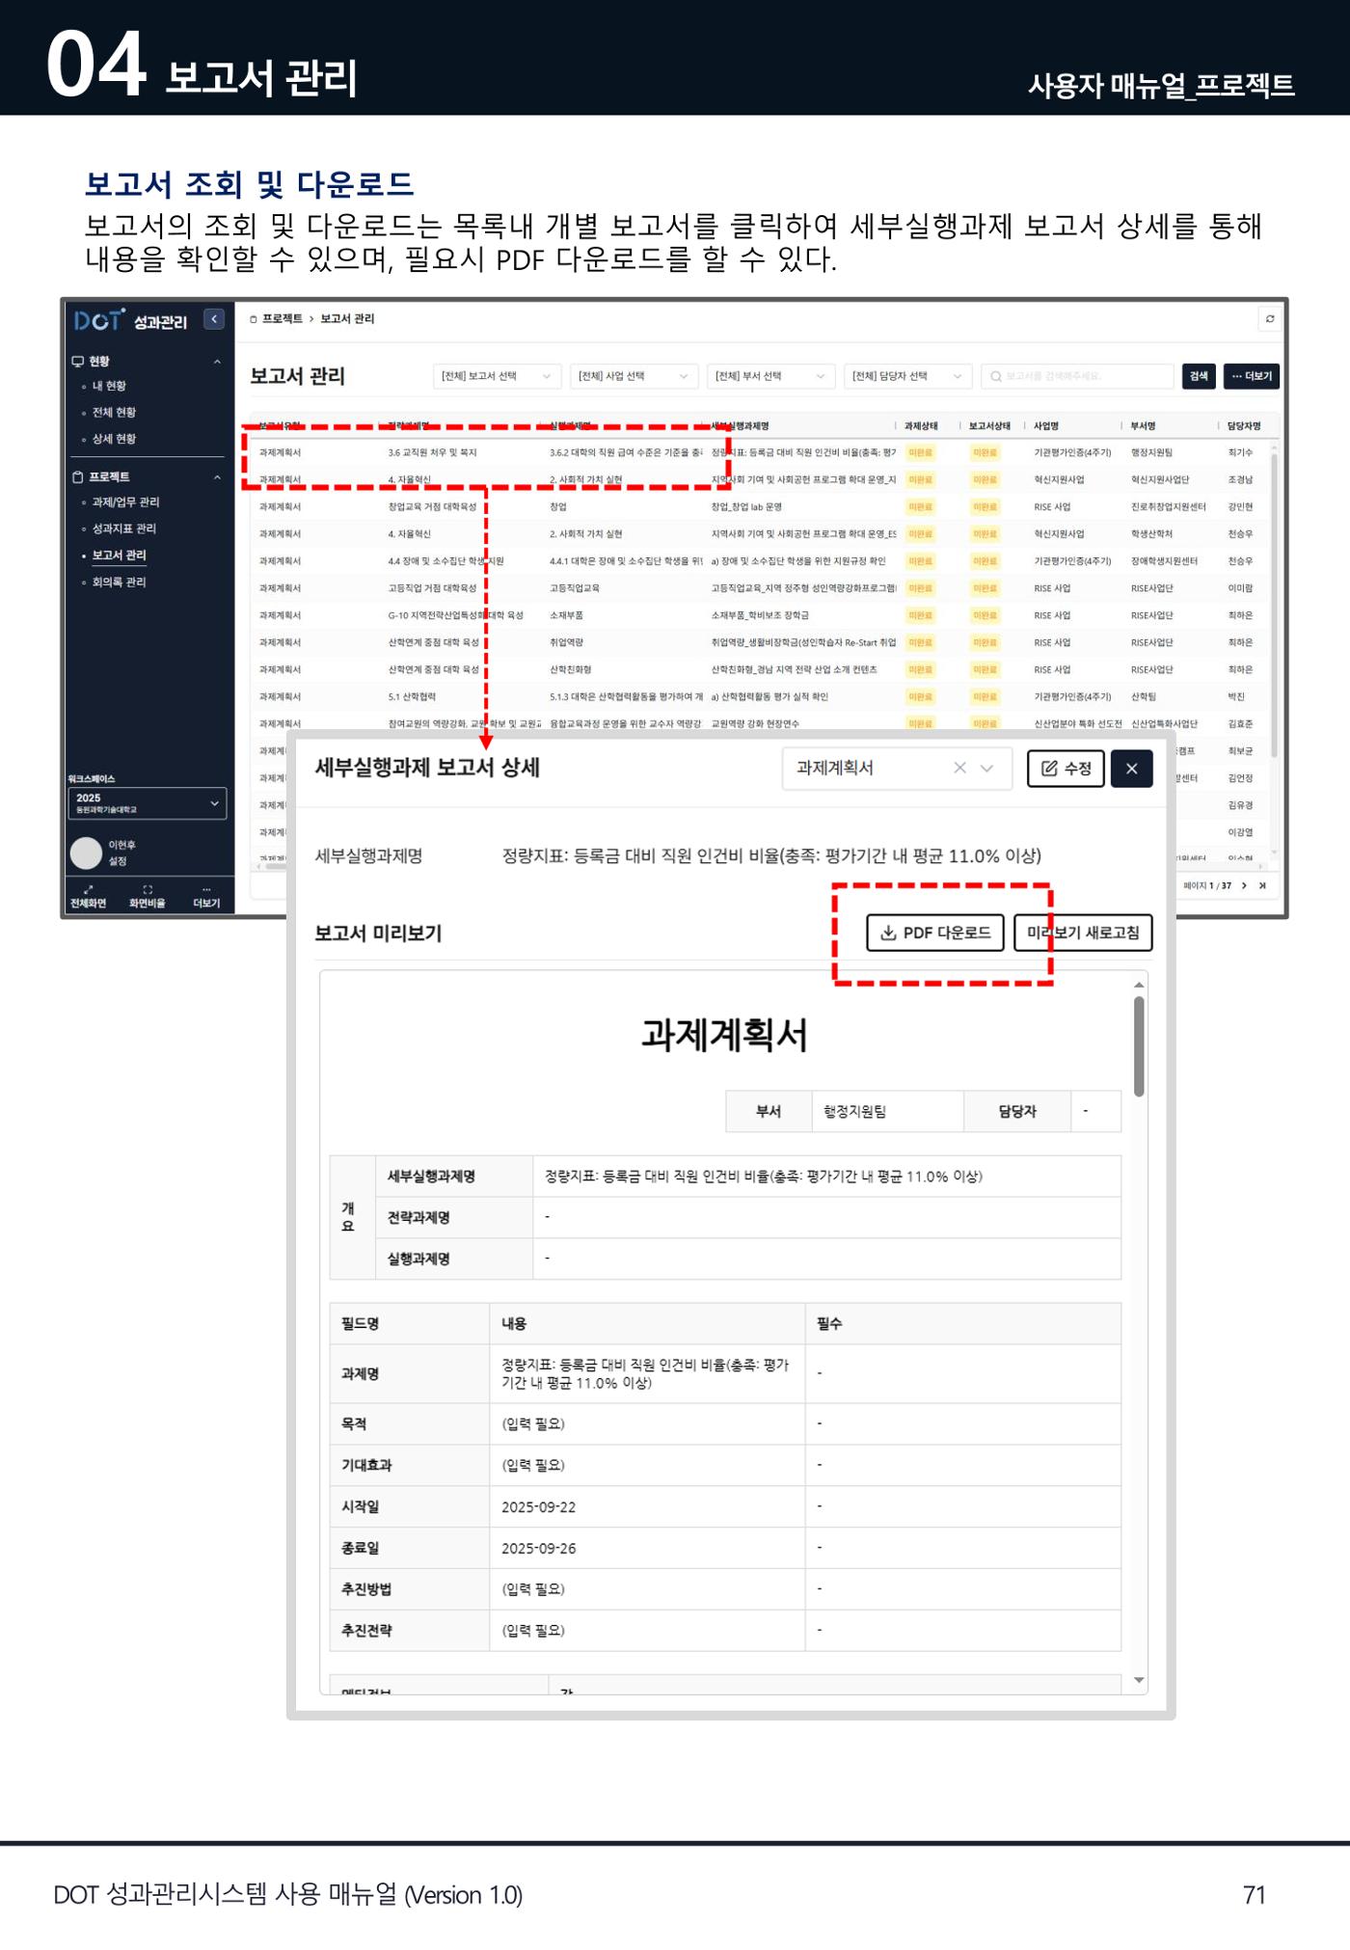The height and width of the screenshot is (1950, 1350).
Task: Open 상세 현황 in the sidebar
Action: pos(114,439)
